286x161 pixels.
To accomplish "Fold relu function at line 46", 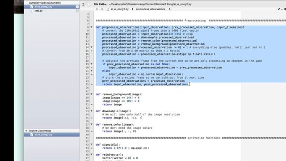I will 92,155.
